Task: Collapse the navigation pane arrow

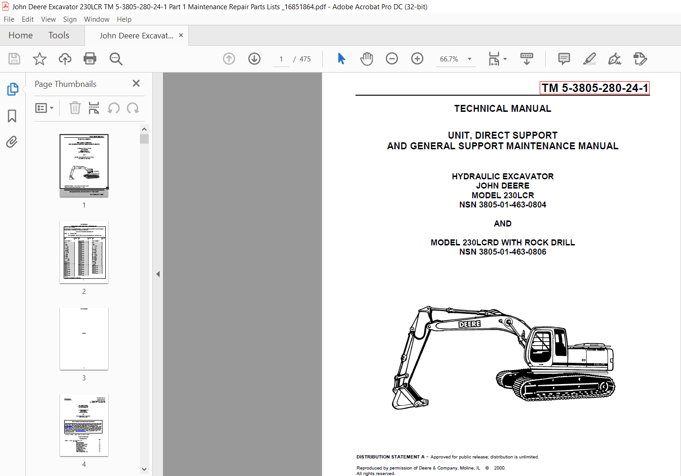Action: [x=158, y=274]
